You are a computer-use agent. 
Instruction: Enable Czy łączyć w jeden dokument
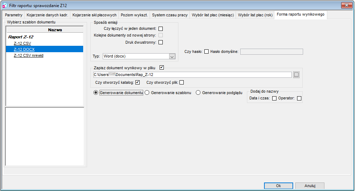pyautogui.click(x=161, y=29)
